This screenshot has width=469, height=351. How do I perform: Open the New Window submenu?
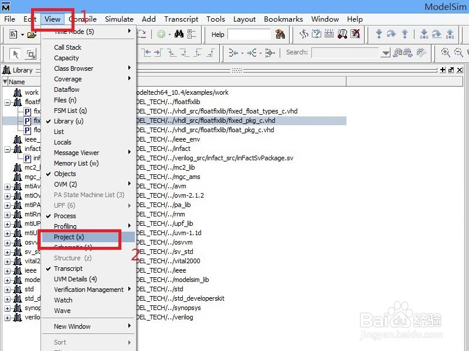tap(89, 326)
